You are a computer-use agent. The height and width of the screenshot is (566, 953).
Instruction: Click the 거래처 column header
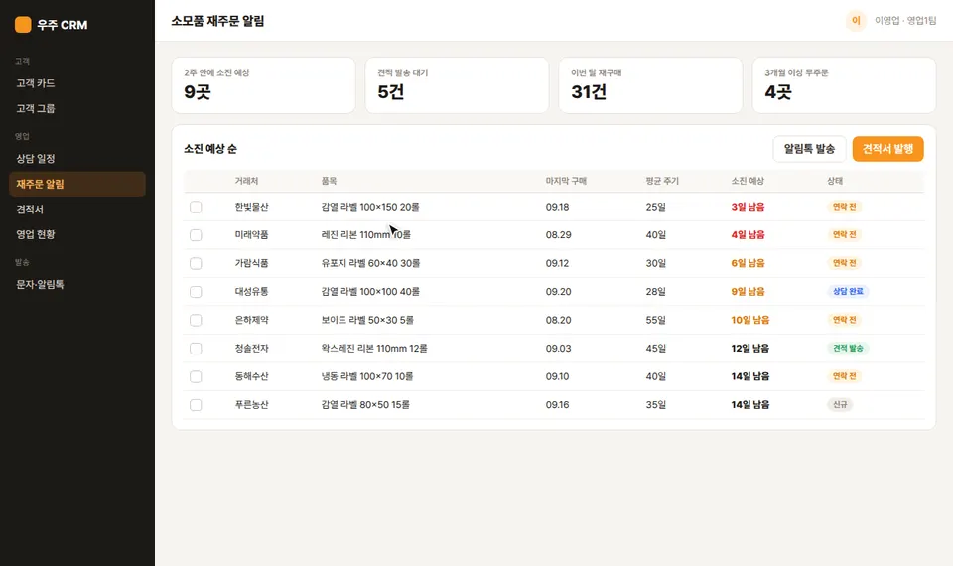(246, 181)
